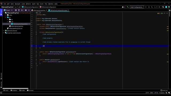Click Select Opened File target icon
This screenshot has width=171, height=96.
coord(16,10)
